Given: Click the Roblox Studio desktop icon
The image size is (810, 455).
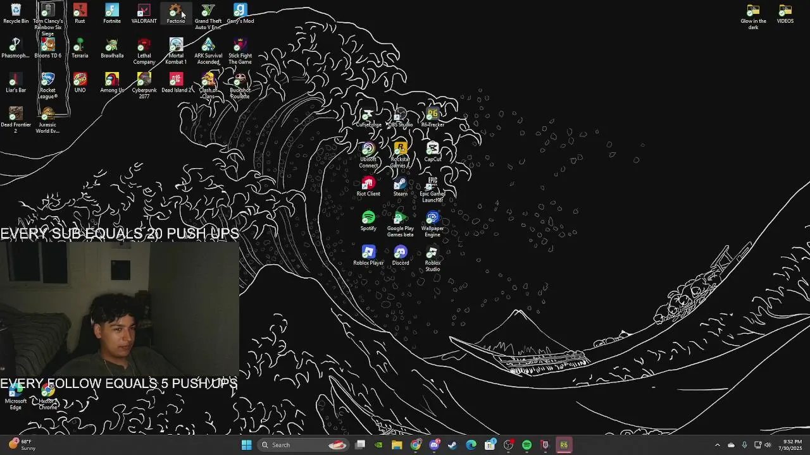Looking at the screenshot, I should pyautogui.click(x=432, y=259).
